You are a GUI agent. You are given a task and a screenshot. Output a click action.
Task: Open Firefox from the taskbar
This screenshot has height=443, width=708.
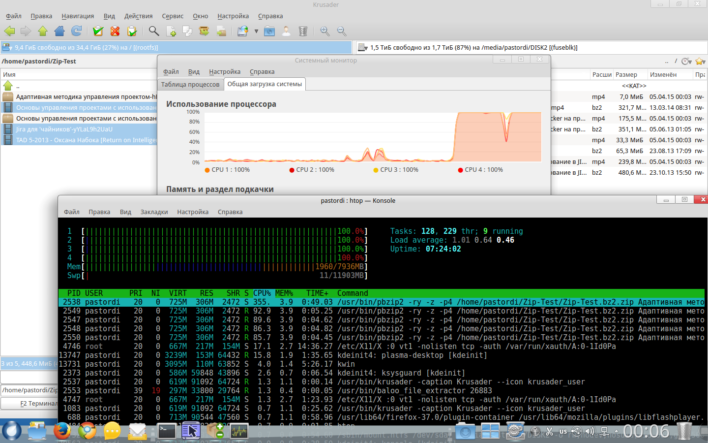[62, 431]
